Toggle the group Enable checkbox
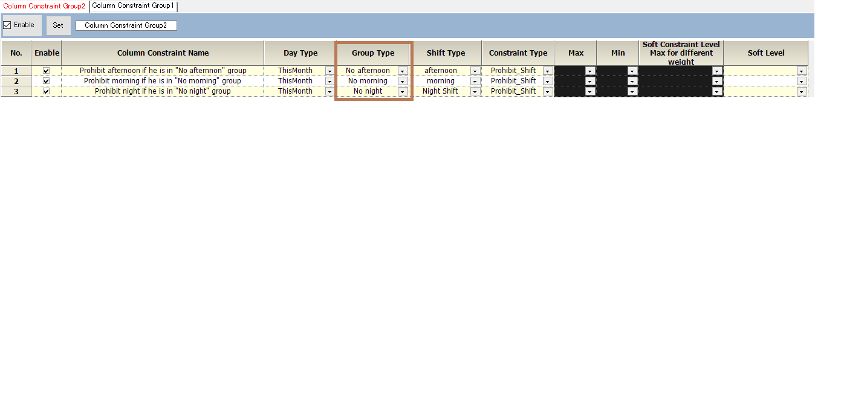Viewport: 867px width, 418px height. [7, 25]
